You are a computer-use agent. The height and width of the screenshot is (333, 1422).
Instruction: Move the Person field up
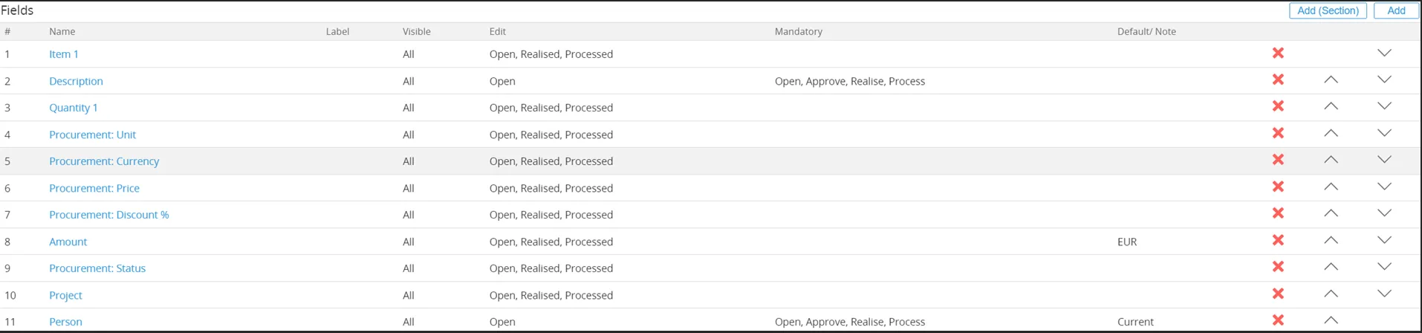pos(1331,320)
